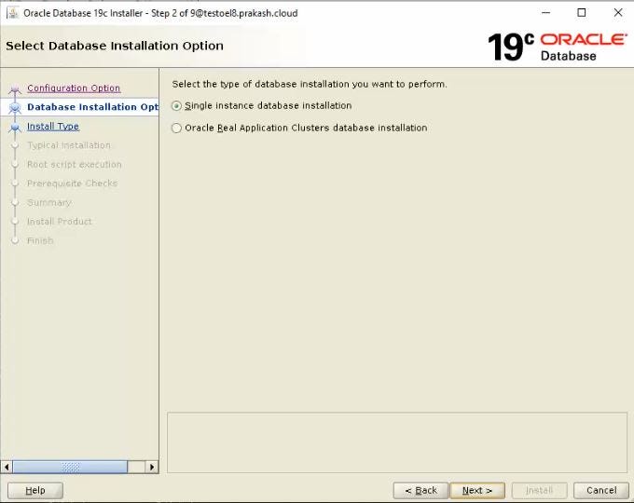Open the Configuration Option step link

point(74,88)
